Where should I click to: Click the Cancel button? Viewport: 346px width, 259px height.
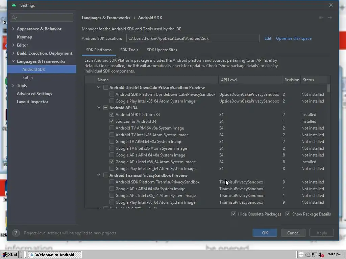(293, 233)
